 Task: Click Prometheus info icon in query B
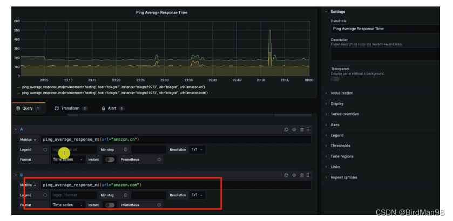[x=159, y=205]
